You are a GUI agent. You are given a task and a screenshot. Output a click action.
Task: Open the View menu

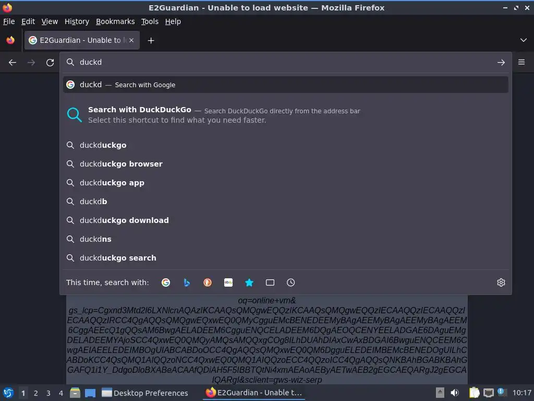pyautogui.click(x=50, y=21)
